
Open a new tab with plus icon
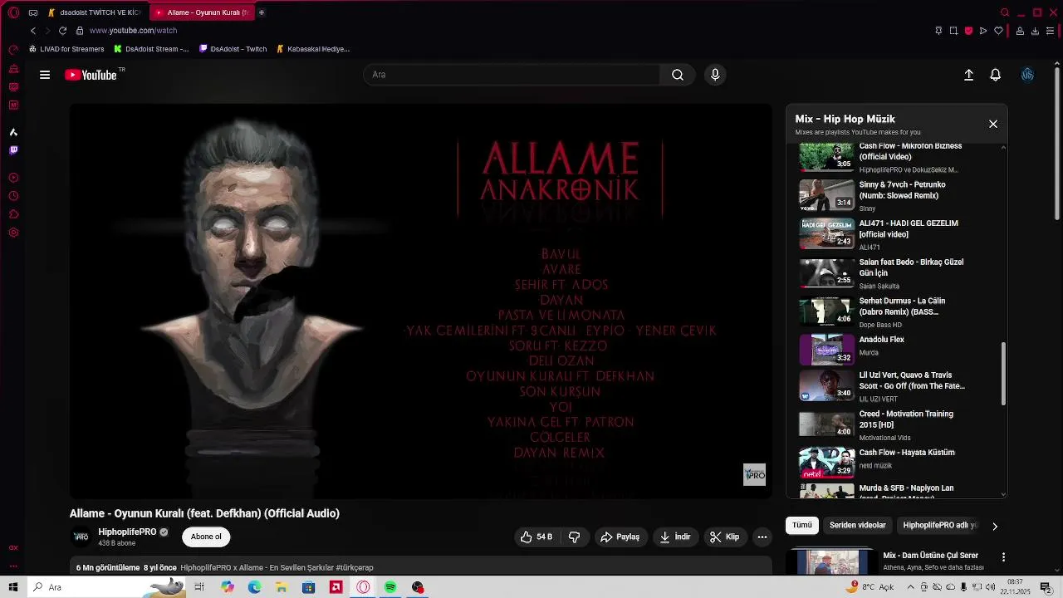tap(262, 12)
